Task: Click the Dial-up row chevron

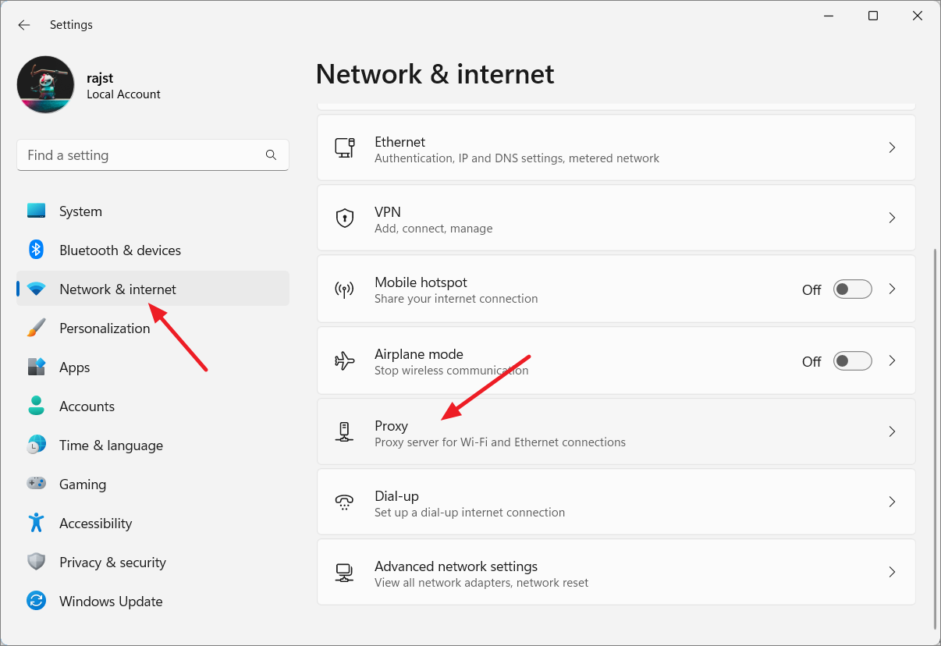Action: (892, 502)
